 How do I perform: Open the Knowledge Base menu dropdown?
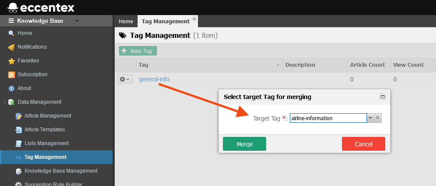pos(77,21)
